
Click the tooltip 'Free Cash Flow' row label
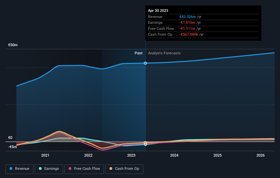click(161, 29)
